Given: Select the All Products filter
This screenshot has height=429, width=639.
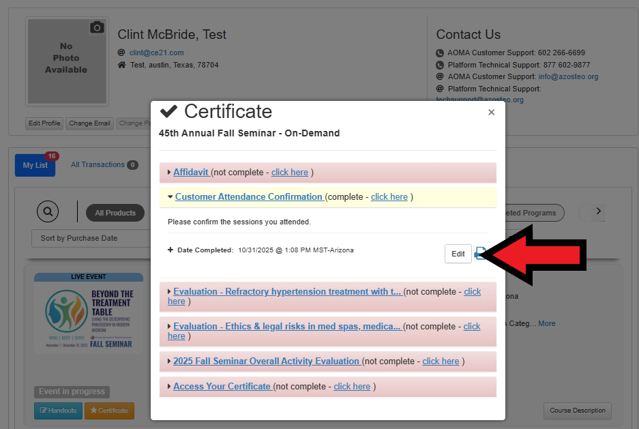Looking at the screenshot, I should [115, 213].
